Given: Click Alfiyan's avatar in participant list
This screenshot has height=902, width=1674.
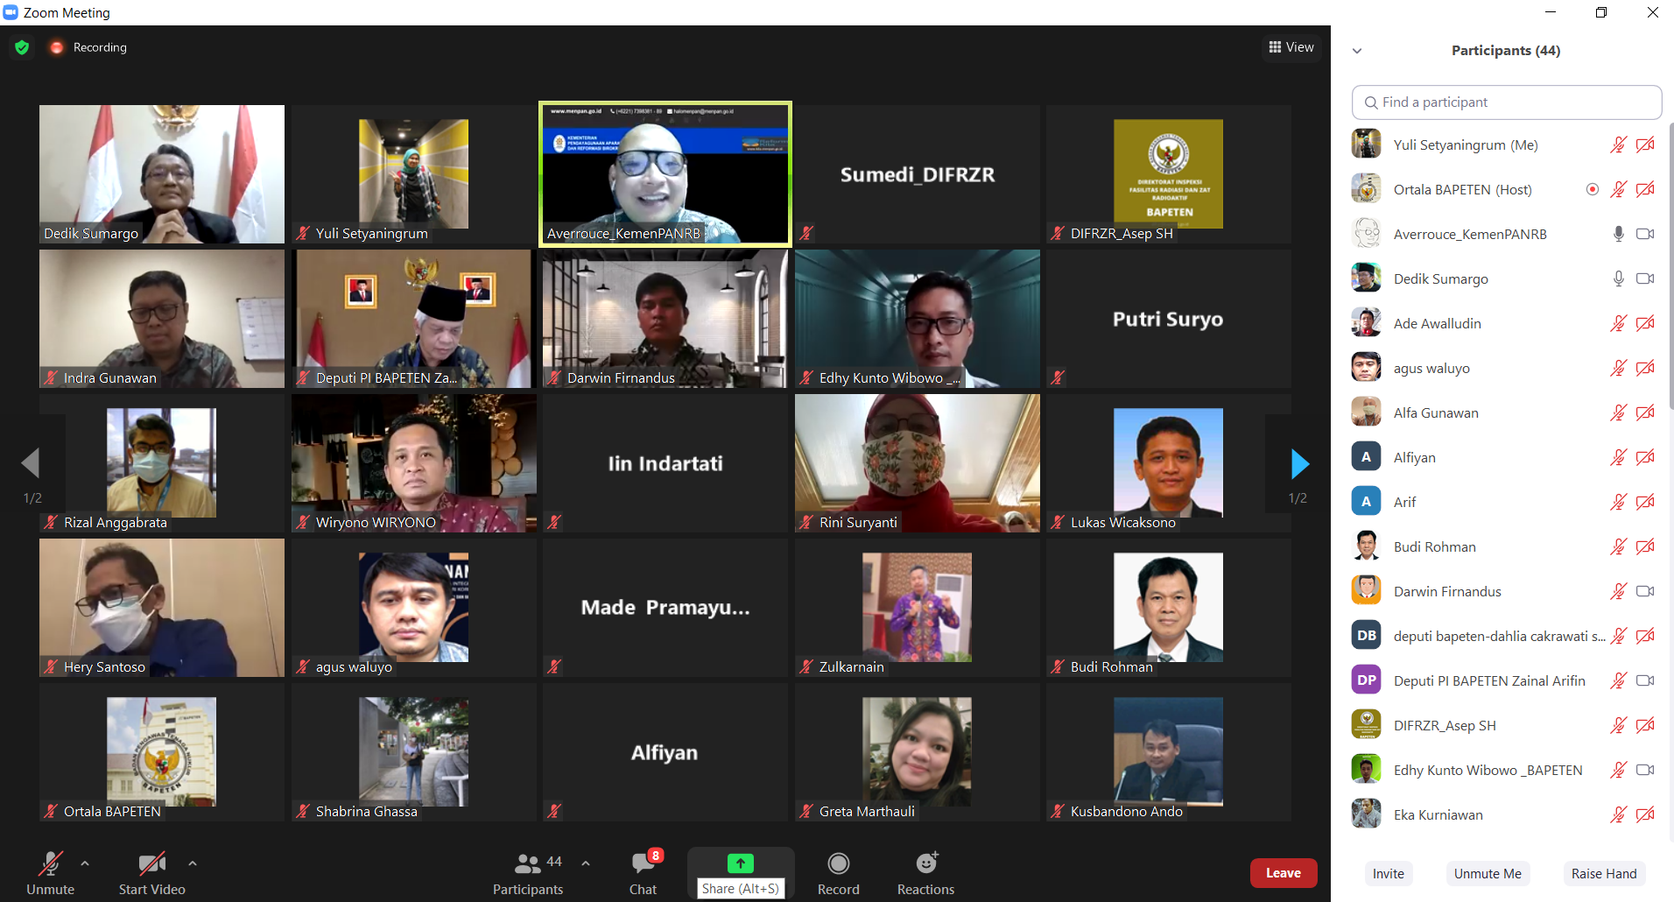Looking at the screenshot, I should click(1366, 457).
